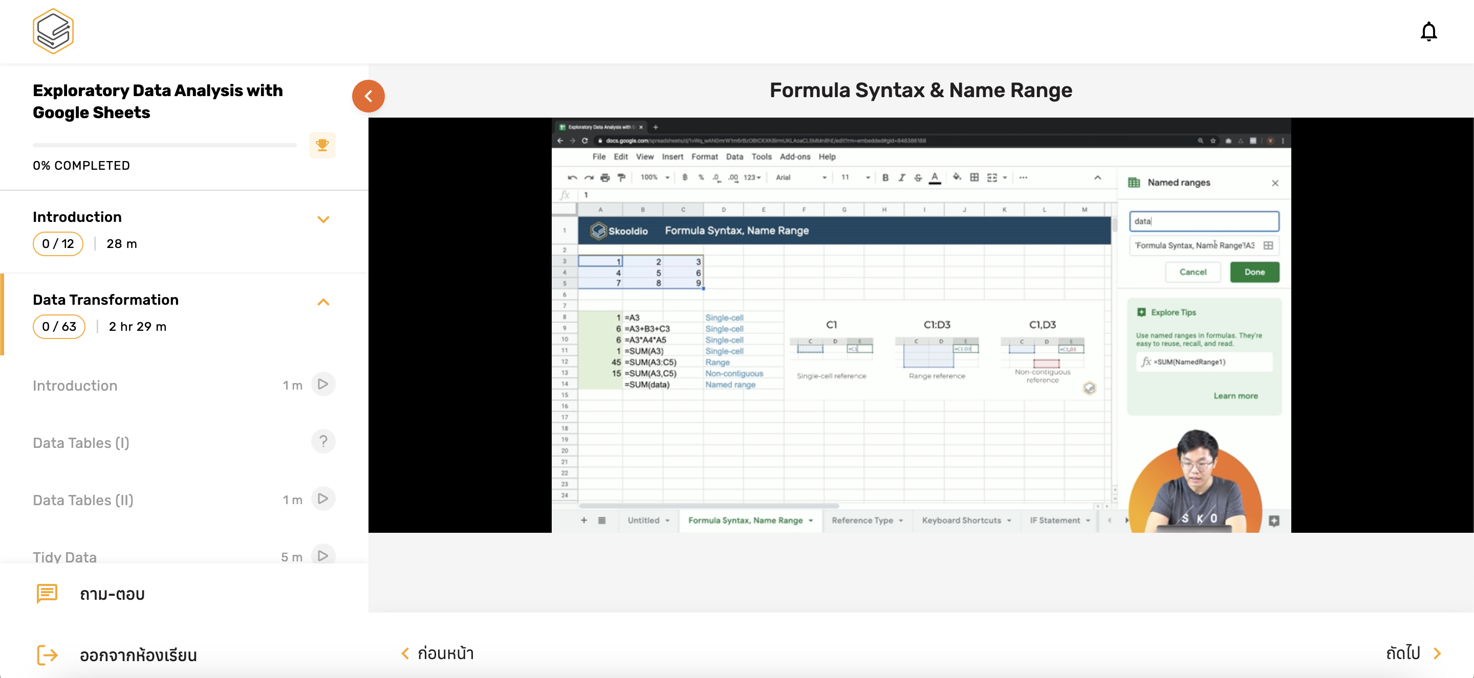This screenshot has height=678, width=1474.
Task: Expand the Introduction course section
Action: tap(323, 219)
